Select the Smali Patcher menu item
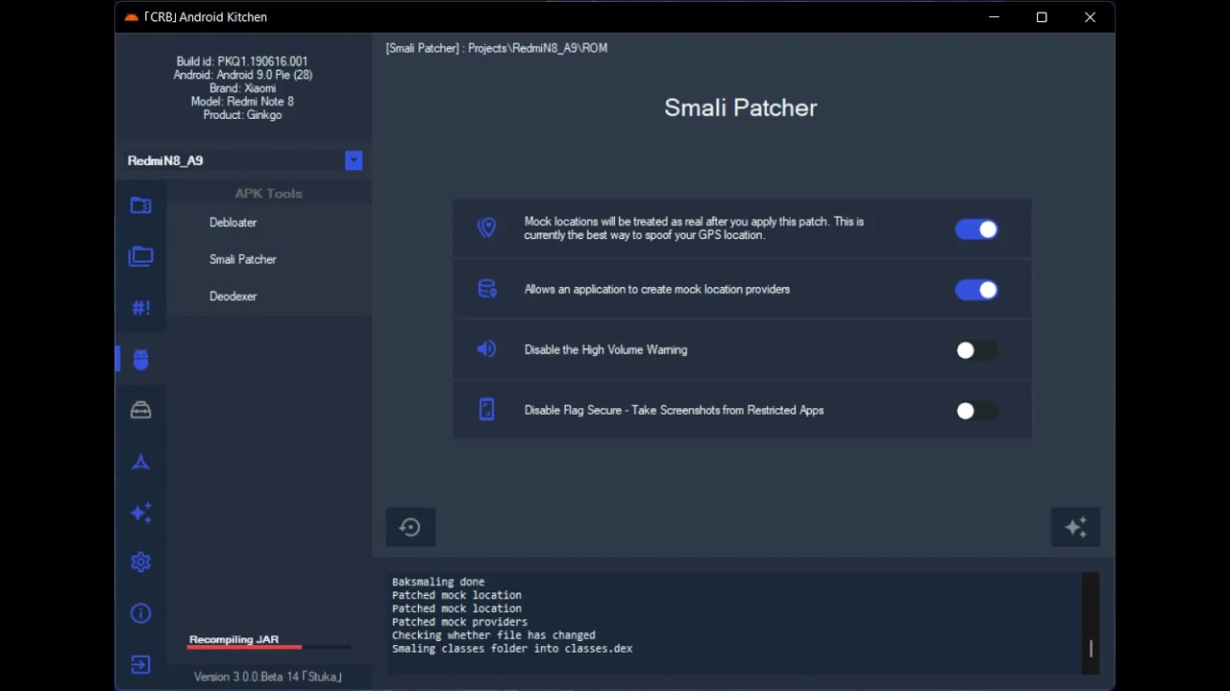This screenshot has height=691, width=1230. (243, 259)
